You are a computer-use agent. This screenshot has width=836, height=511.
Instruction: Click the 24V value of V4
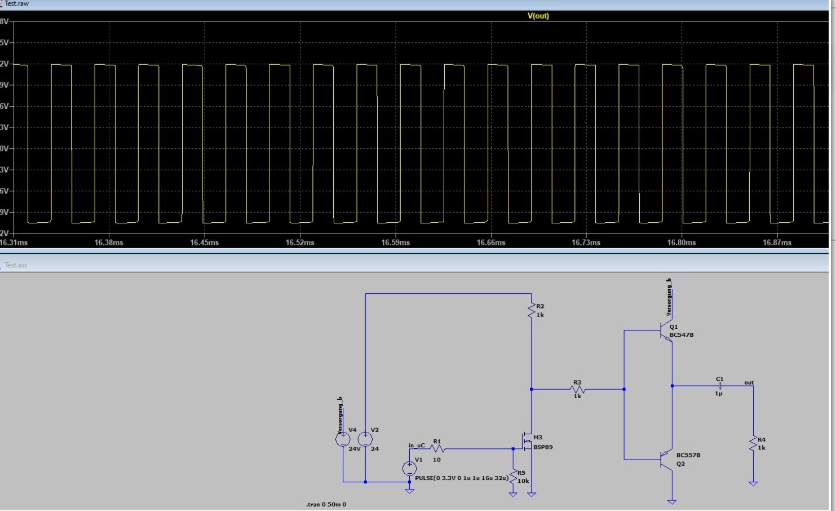coord(355,449)
